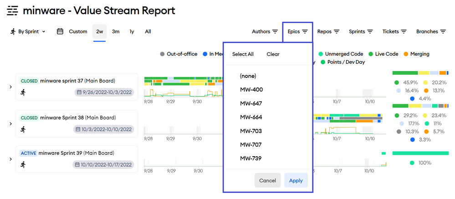The height and width of the screenshot is (199, 455).
Task: Toggle Live Code legend item
Action: (x=383, y=54)
